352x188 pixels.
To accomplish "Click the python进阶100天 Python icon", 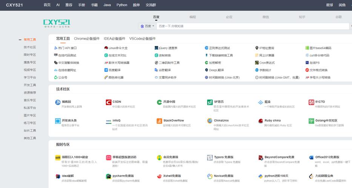I will pyautogui.click(x=260, y=177).
